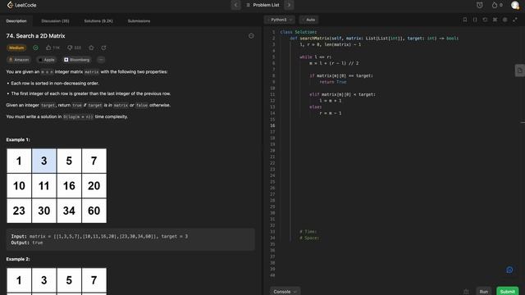The image size is (525, 295).
Task: Submit the solution
Action: pos(508,292)
